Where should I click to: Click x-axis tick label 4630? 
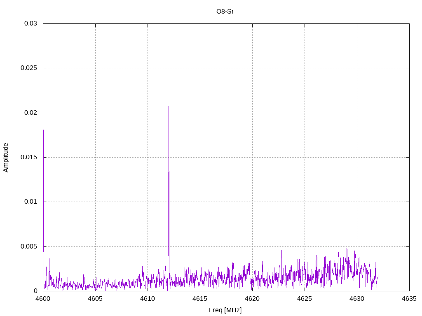click(357, 299)
